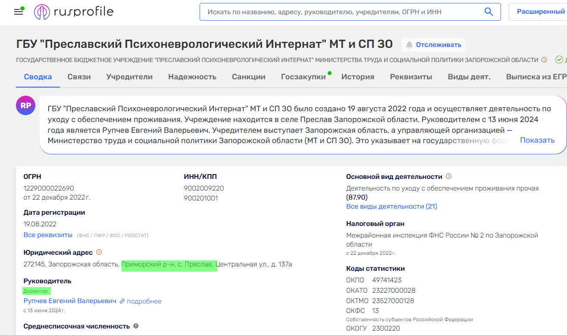567x335 pixels.
Task: Click the magnifier search icon
Action: [489, 12]
